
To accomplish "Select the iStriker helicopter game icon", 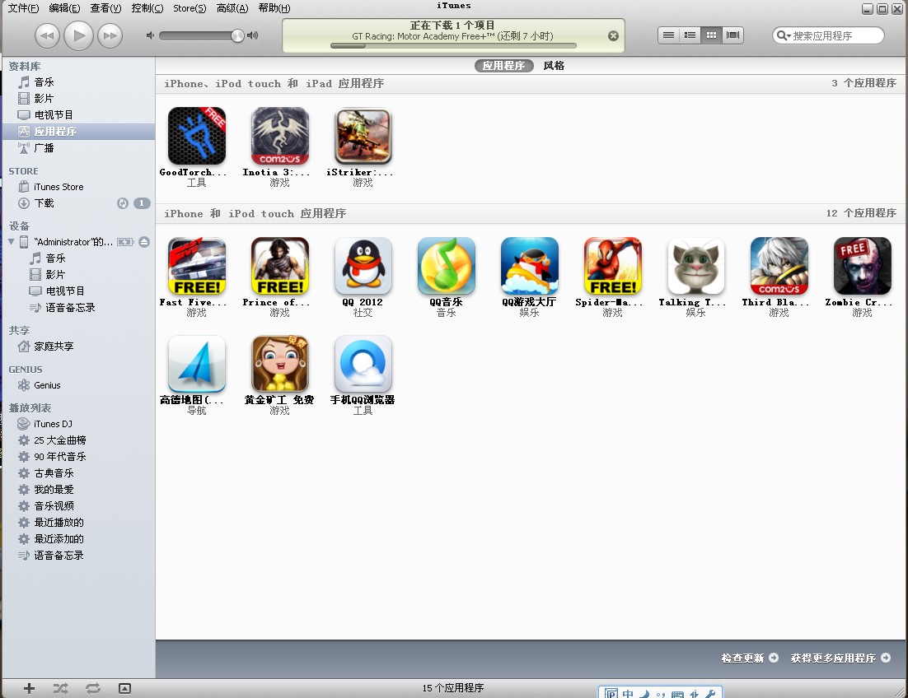I will 363,136.
